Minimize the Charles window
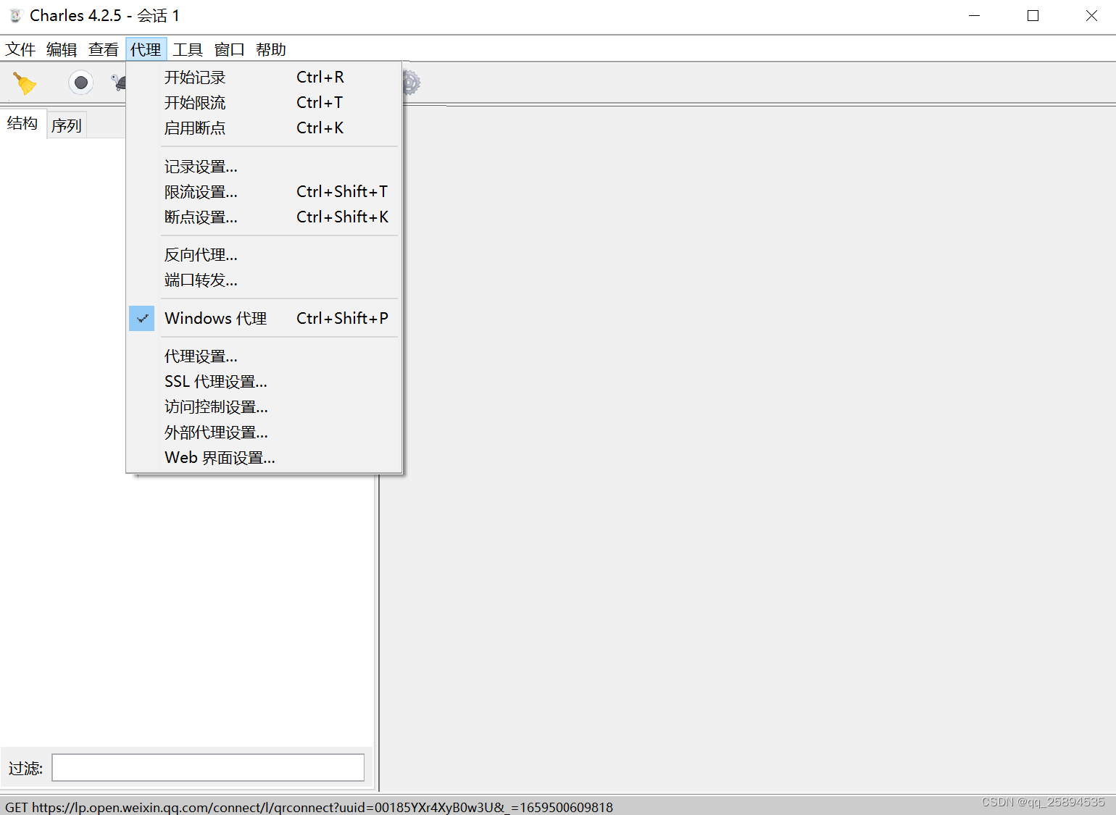This screenshot has width=1116, height=815. tap(975, 15)
